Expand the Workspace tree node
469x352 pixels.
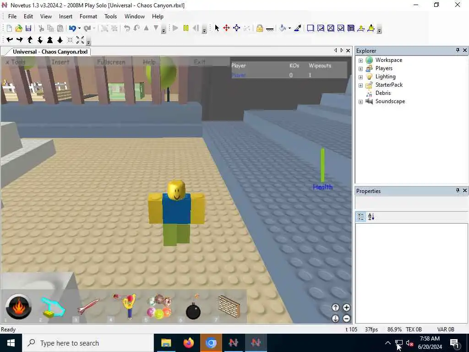[361, 60]
